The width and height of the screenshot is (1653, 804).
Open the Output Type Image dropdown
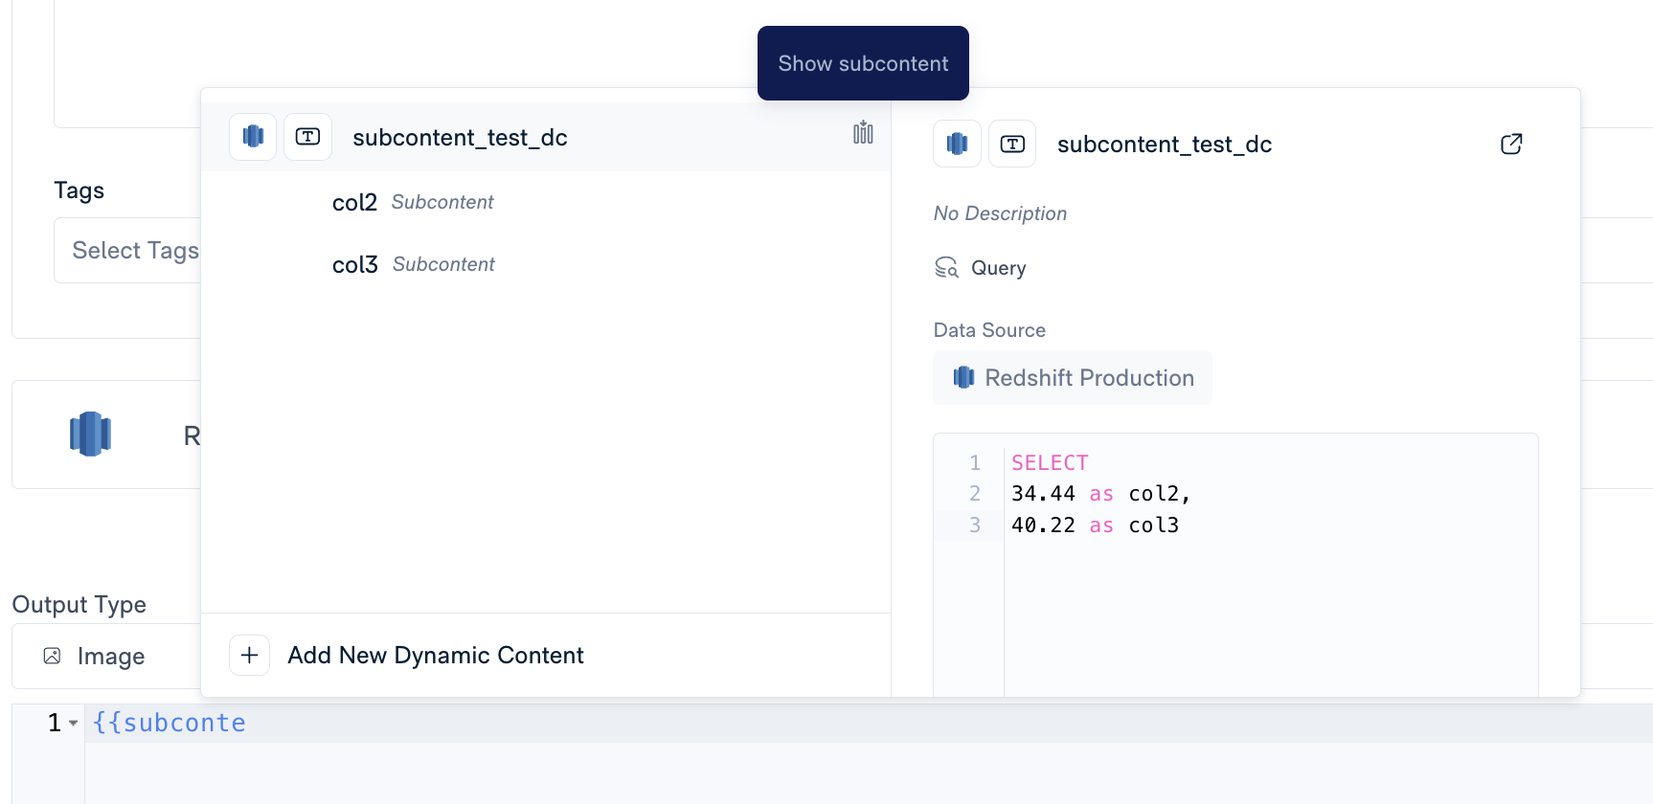tap(110, 656)
